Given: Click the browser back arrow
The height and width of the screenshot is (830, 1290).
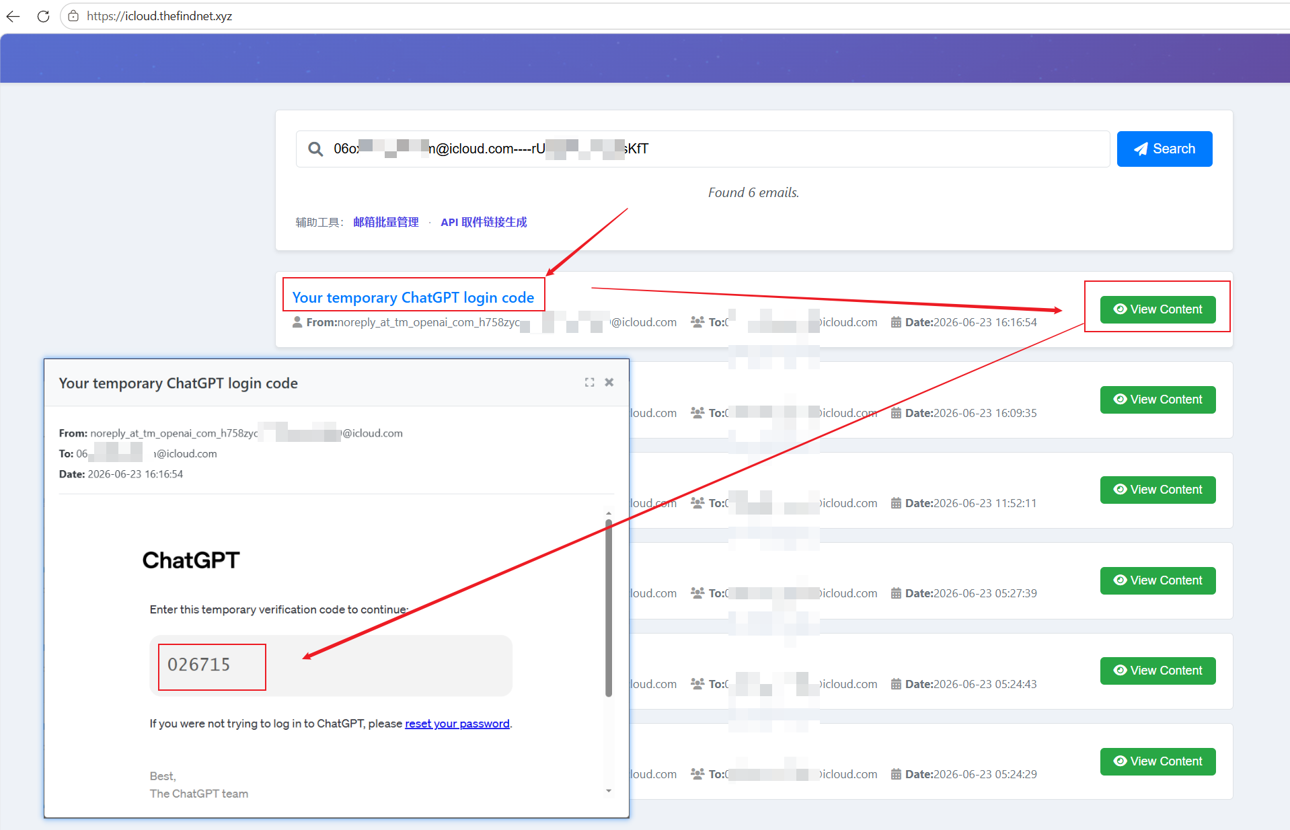Looking at the screenshot, I should (x=13, y=16).
